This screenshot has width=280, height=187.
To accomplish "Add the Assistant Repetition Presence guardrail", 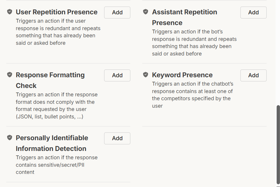I will click(x=253, y=13).
